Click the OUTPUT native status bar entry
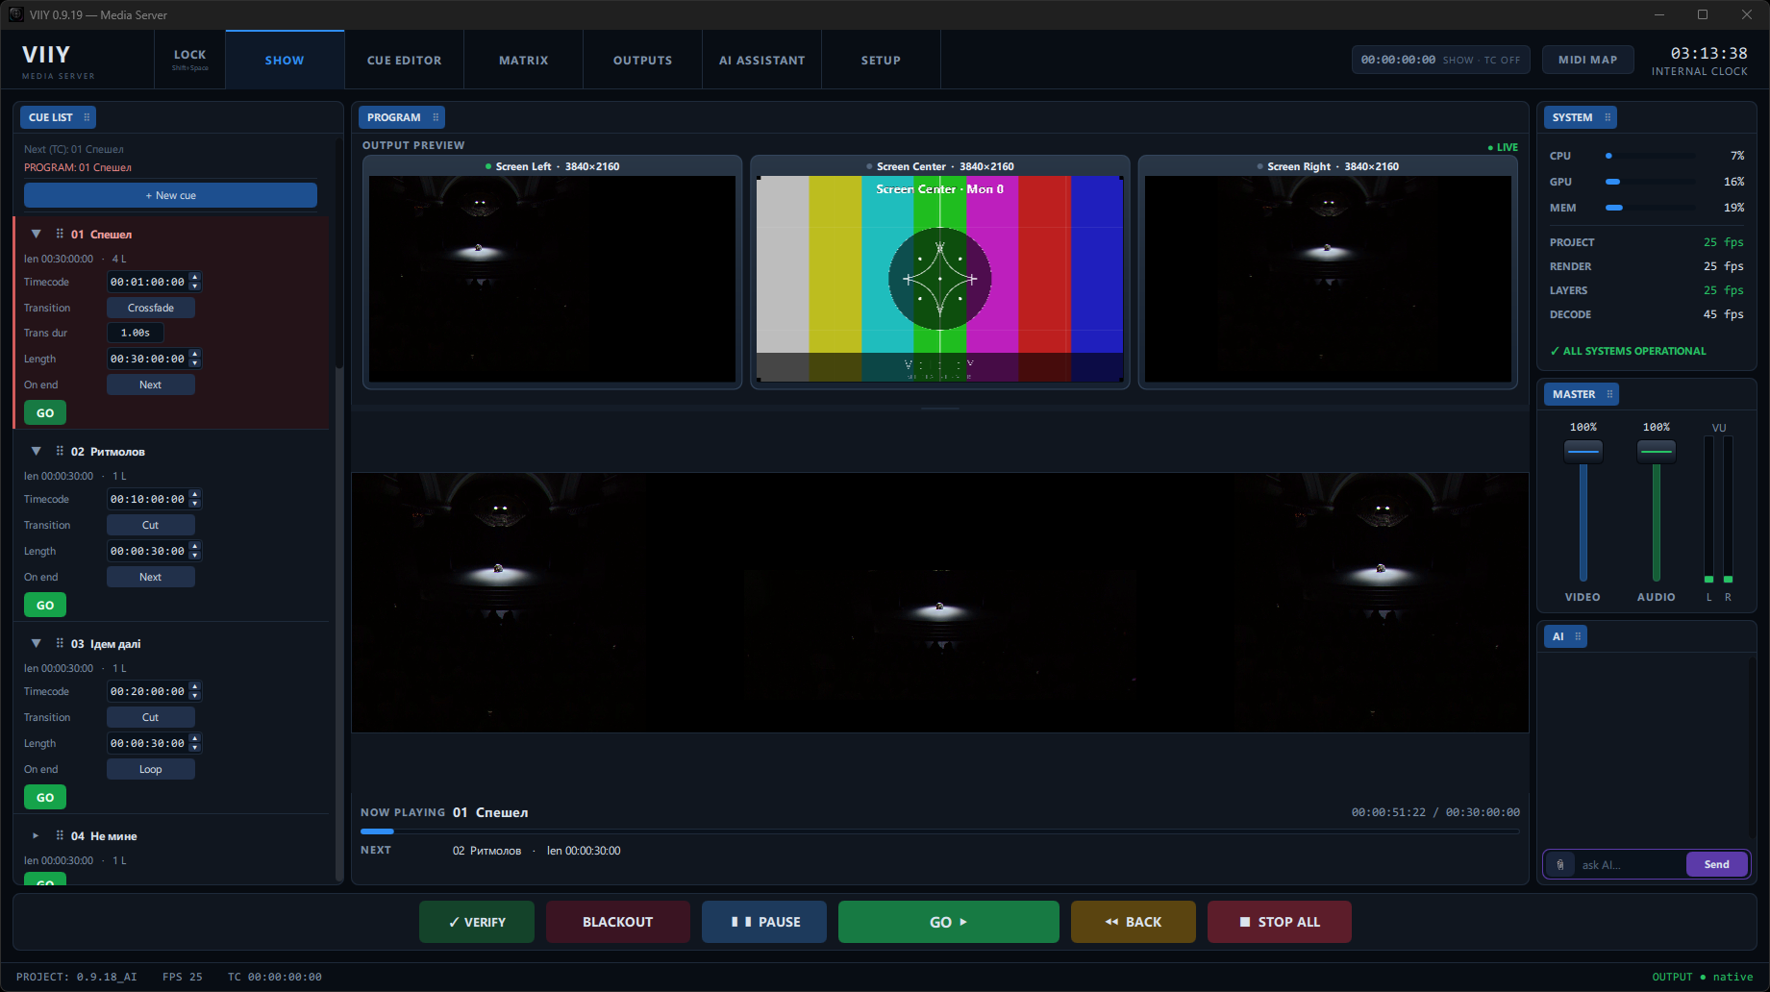This screenshot has height=992, width=1770. 1703,977
